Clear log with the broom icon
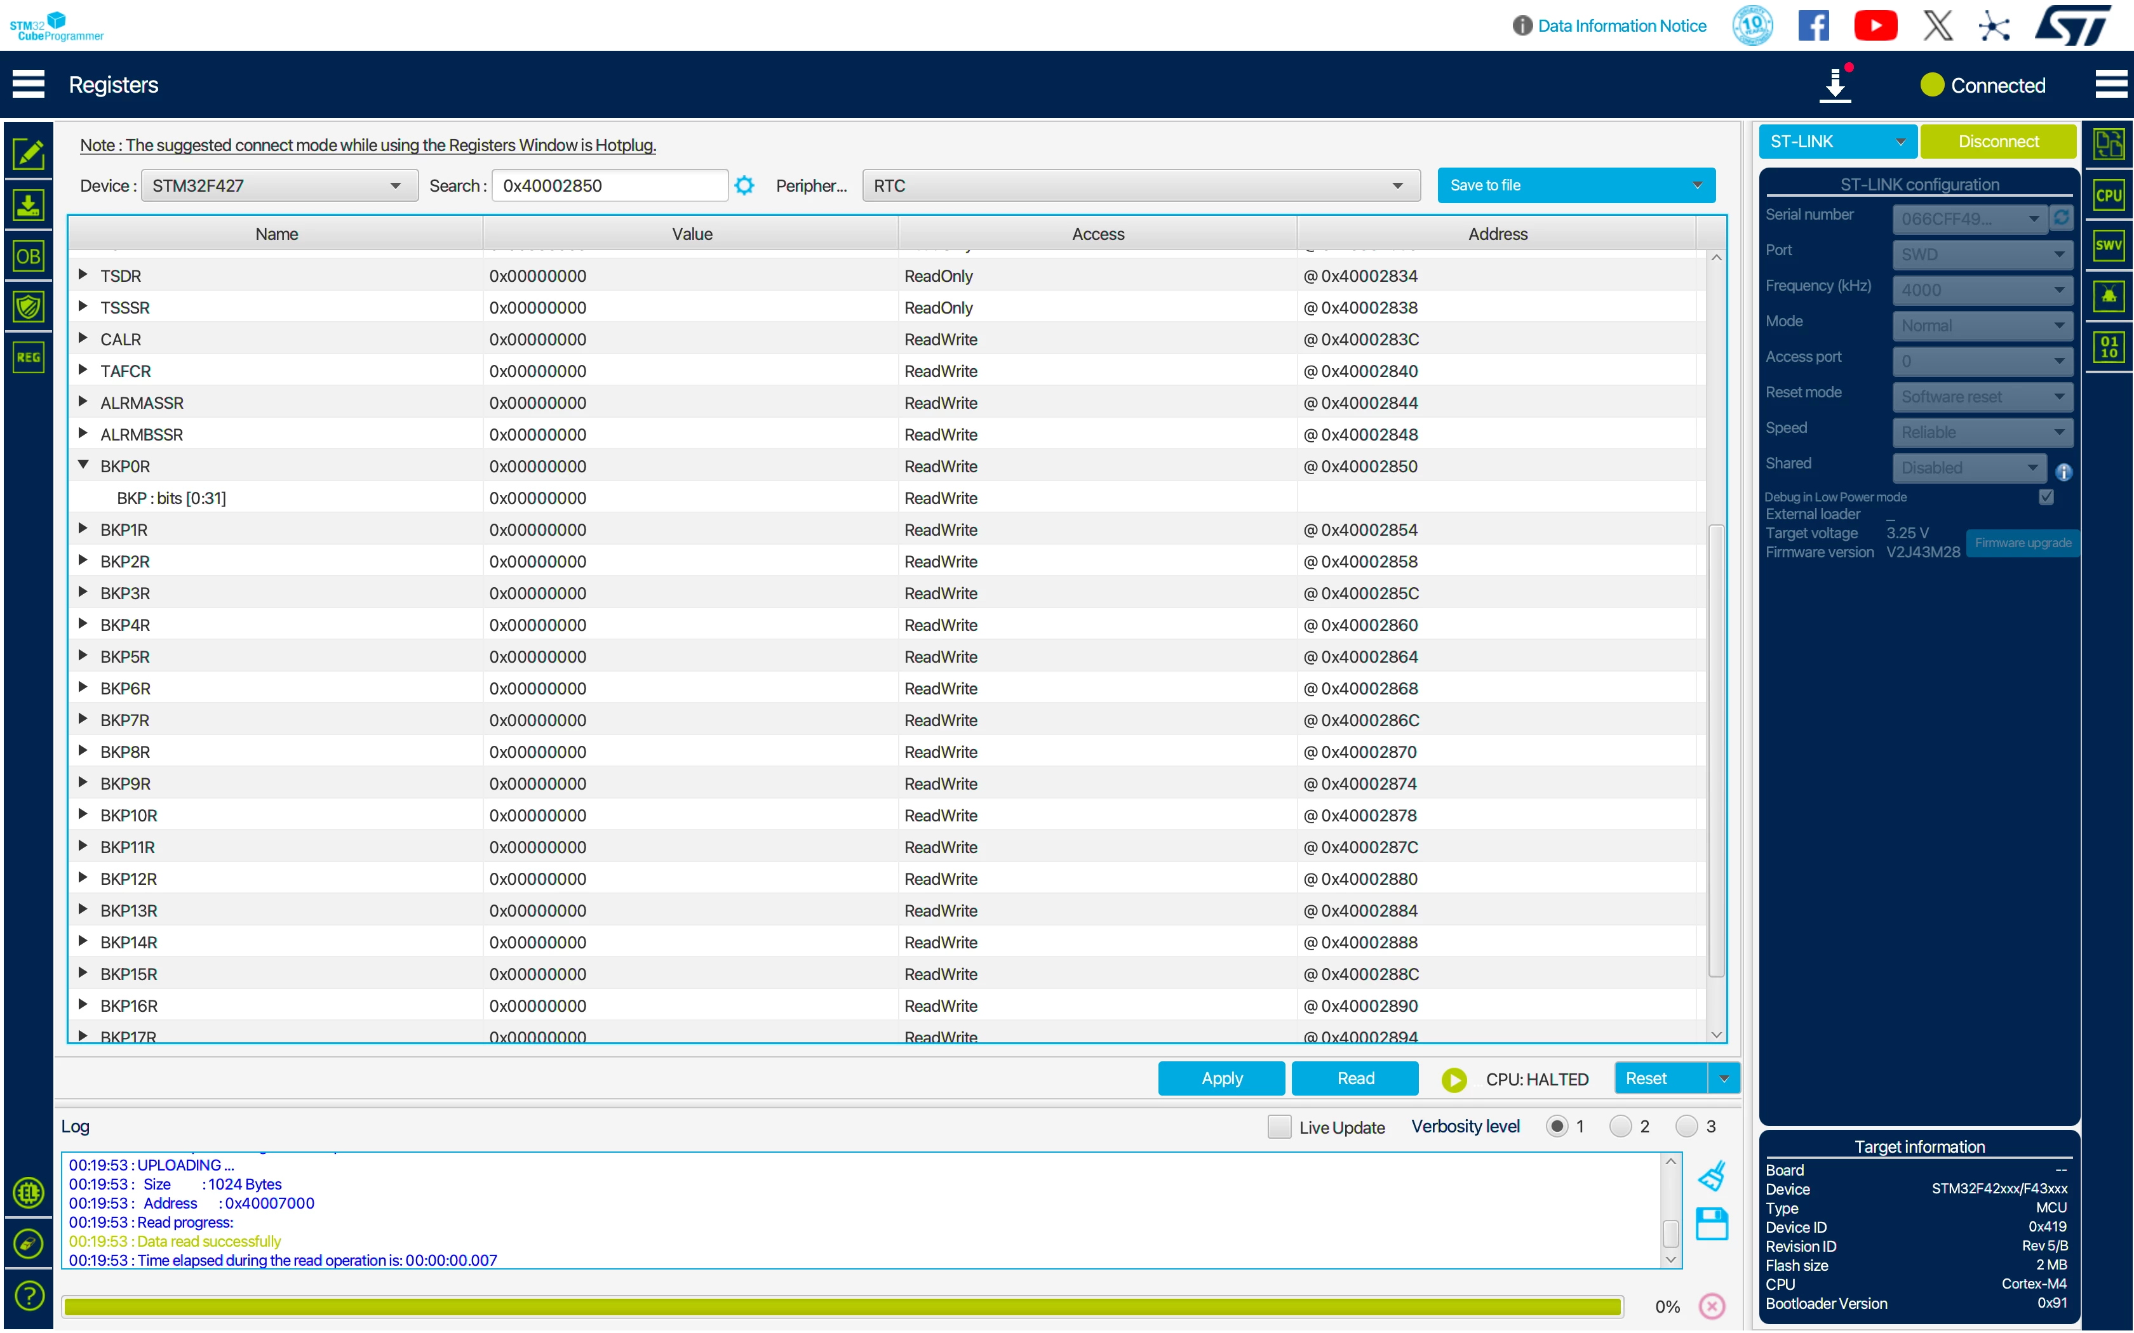The height and width of the screenshot is (1333, 2134). (x=1712, y=1176)
